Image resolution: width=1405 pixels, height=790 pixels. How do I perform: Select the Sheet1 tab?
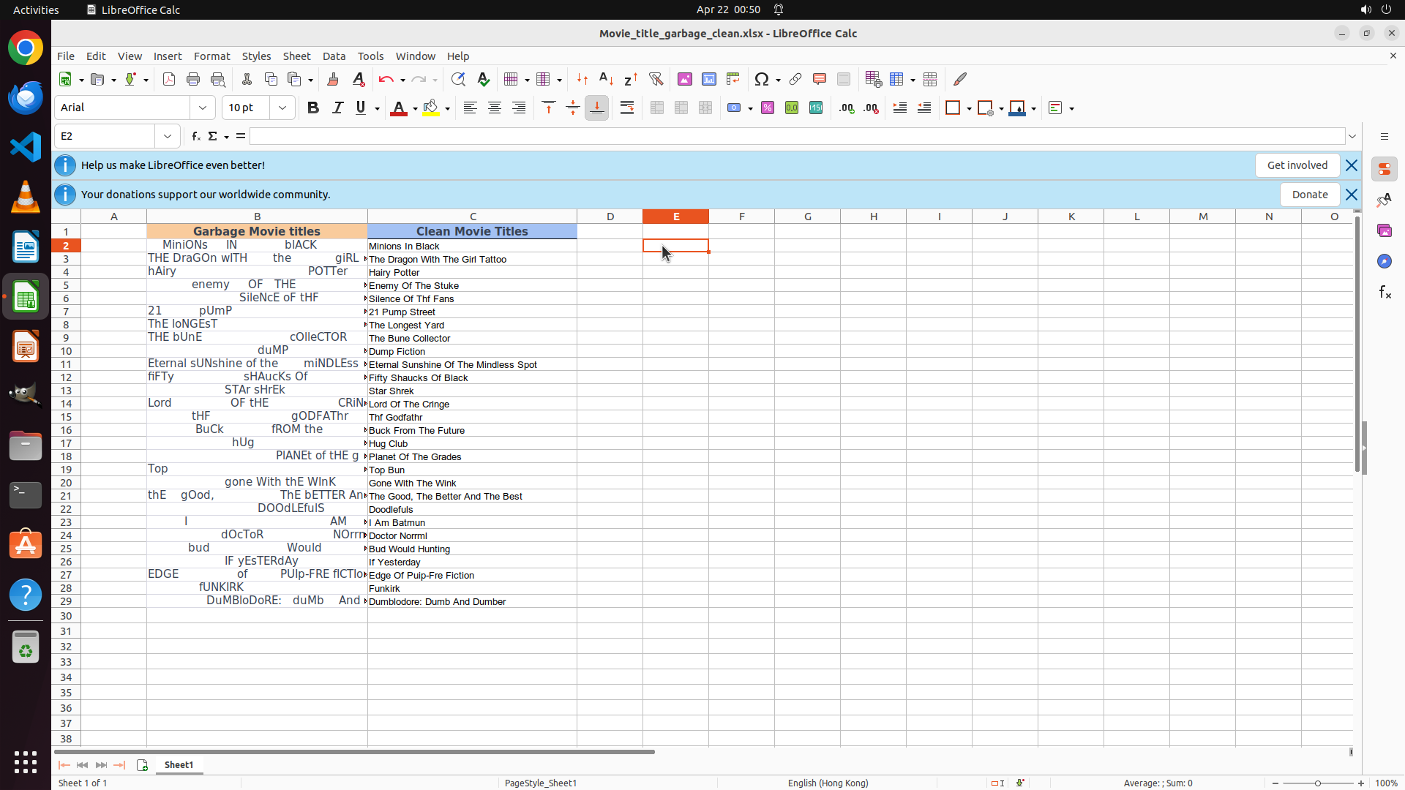coord(179,764)
